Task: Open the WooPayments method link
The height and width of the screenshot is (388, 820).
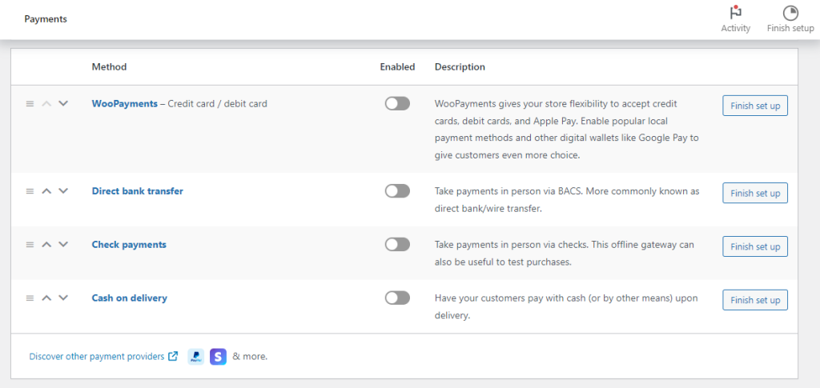Action: pyautogui.click(x=124, y=104)
